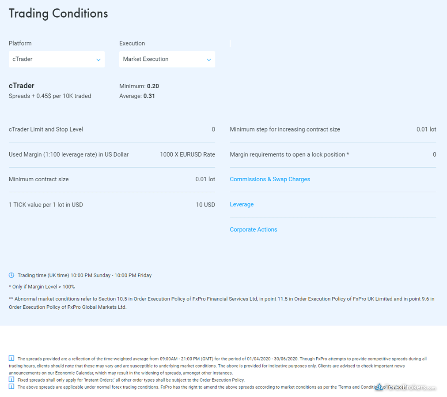This screenshot has width=447, height=397.
Task: Click 'Minimum step for increasing contract size' label
Action: pos(285,129)
